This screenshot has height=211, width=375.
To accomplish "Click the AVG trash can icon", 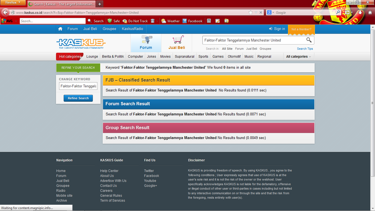I will click(x=153, y=21).
